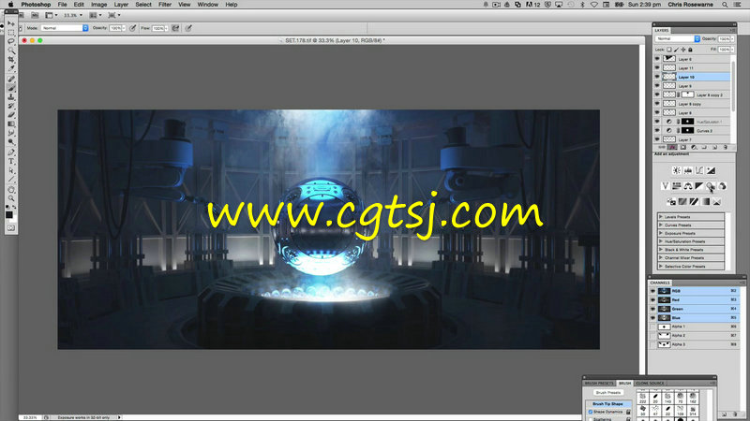Click the layer Fill field
750x421 pixels.
724,50
